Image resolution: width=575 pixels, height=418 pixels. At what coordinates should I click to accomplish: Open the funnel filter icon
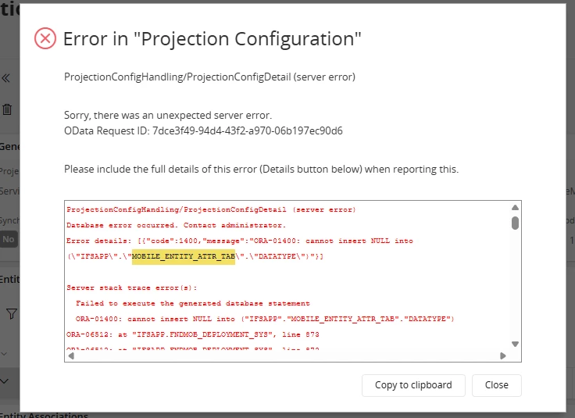coord(12,314)
